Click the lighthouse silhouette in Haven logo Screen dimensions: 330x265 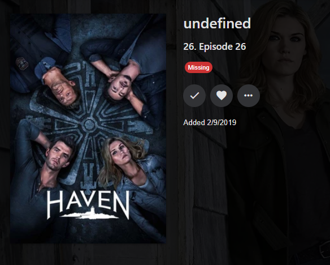(x=92, y=212)
